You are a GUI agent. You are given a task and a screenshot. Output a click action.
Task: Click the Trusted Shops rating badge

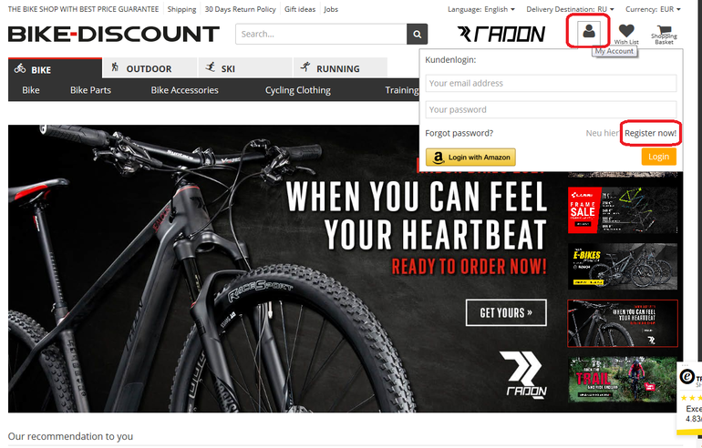tap(689, 398)
